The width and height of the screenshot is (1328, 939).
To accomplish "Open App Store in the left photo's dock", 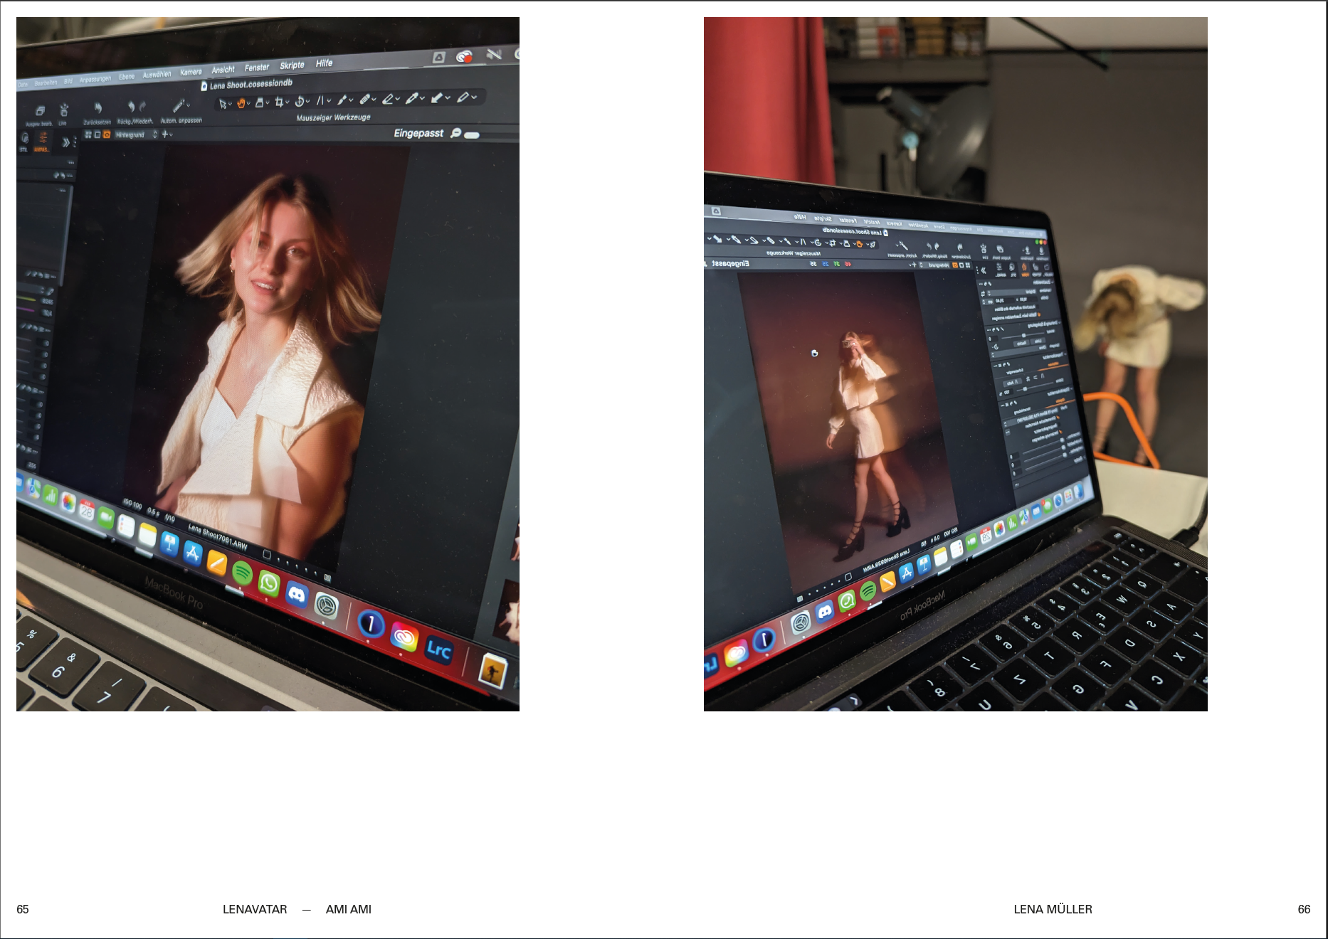I will coord(193,553).
